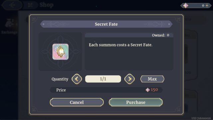This screenshot has height=120, width=213.
Task: Increase quantity with the right arrow
Action: 129,79
